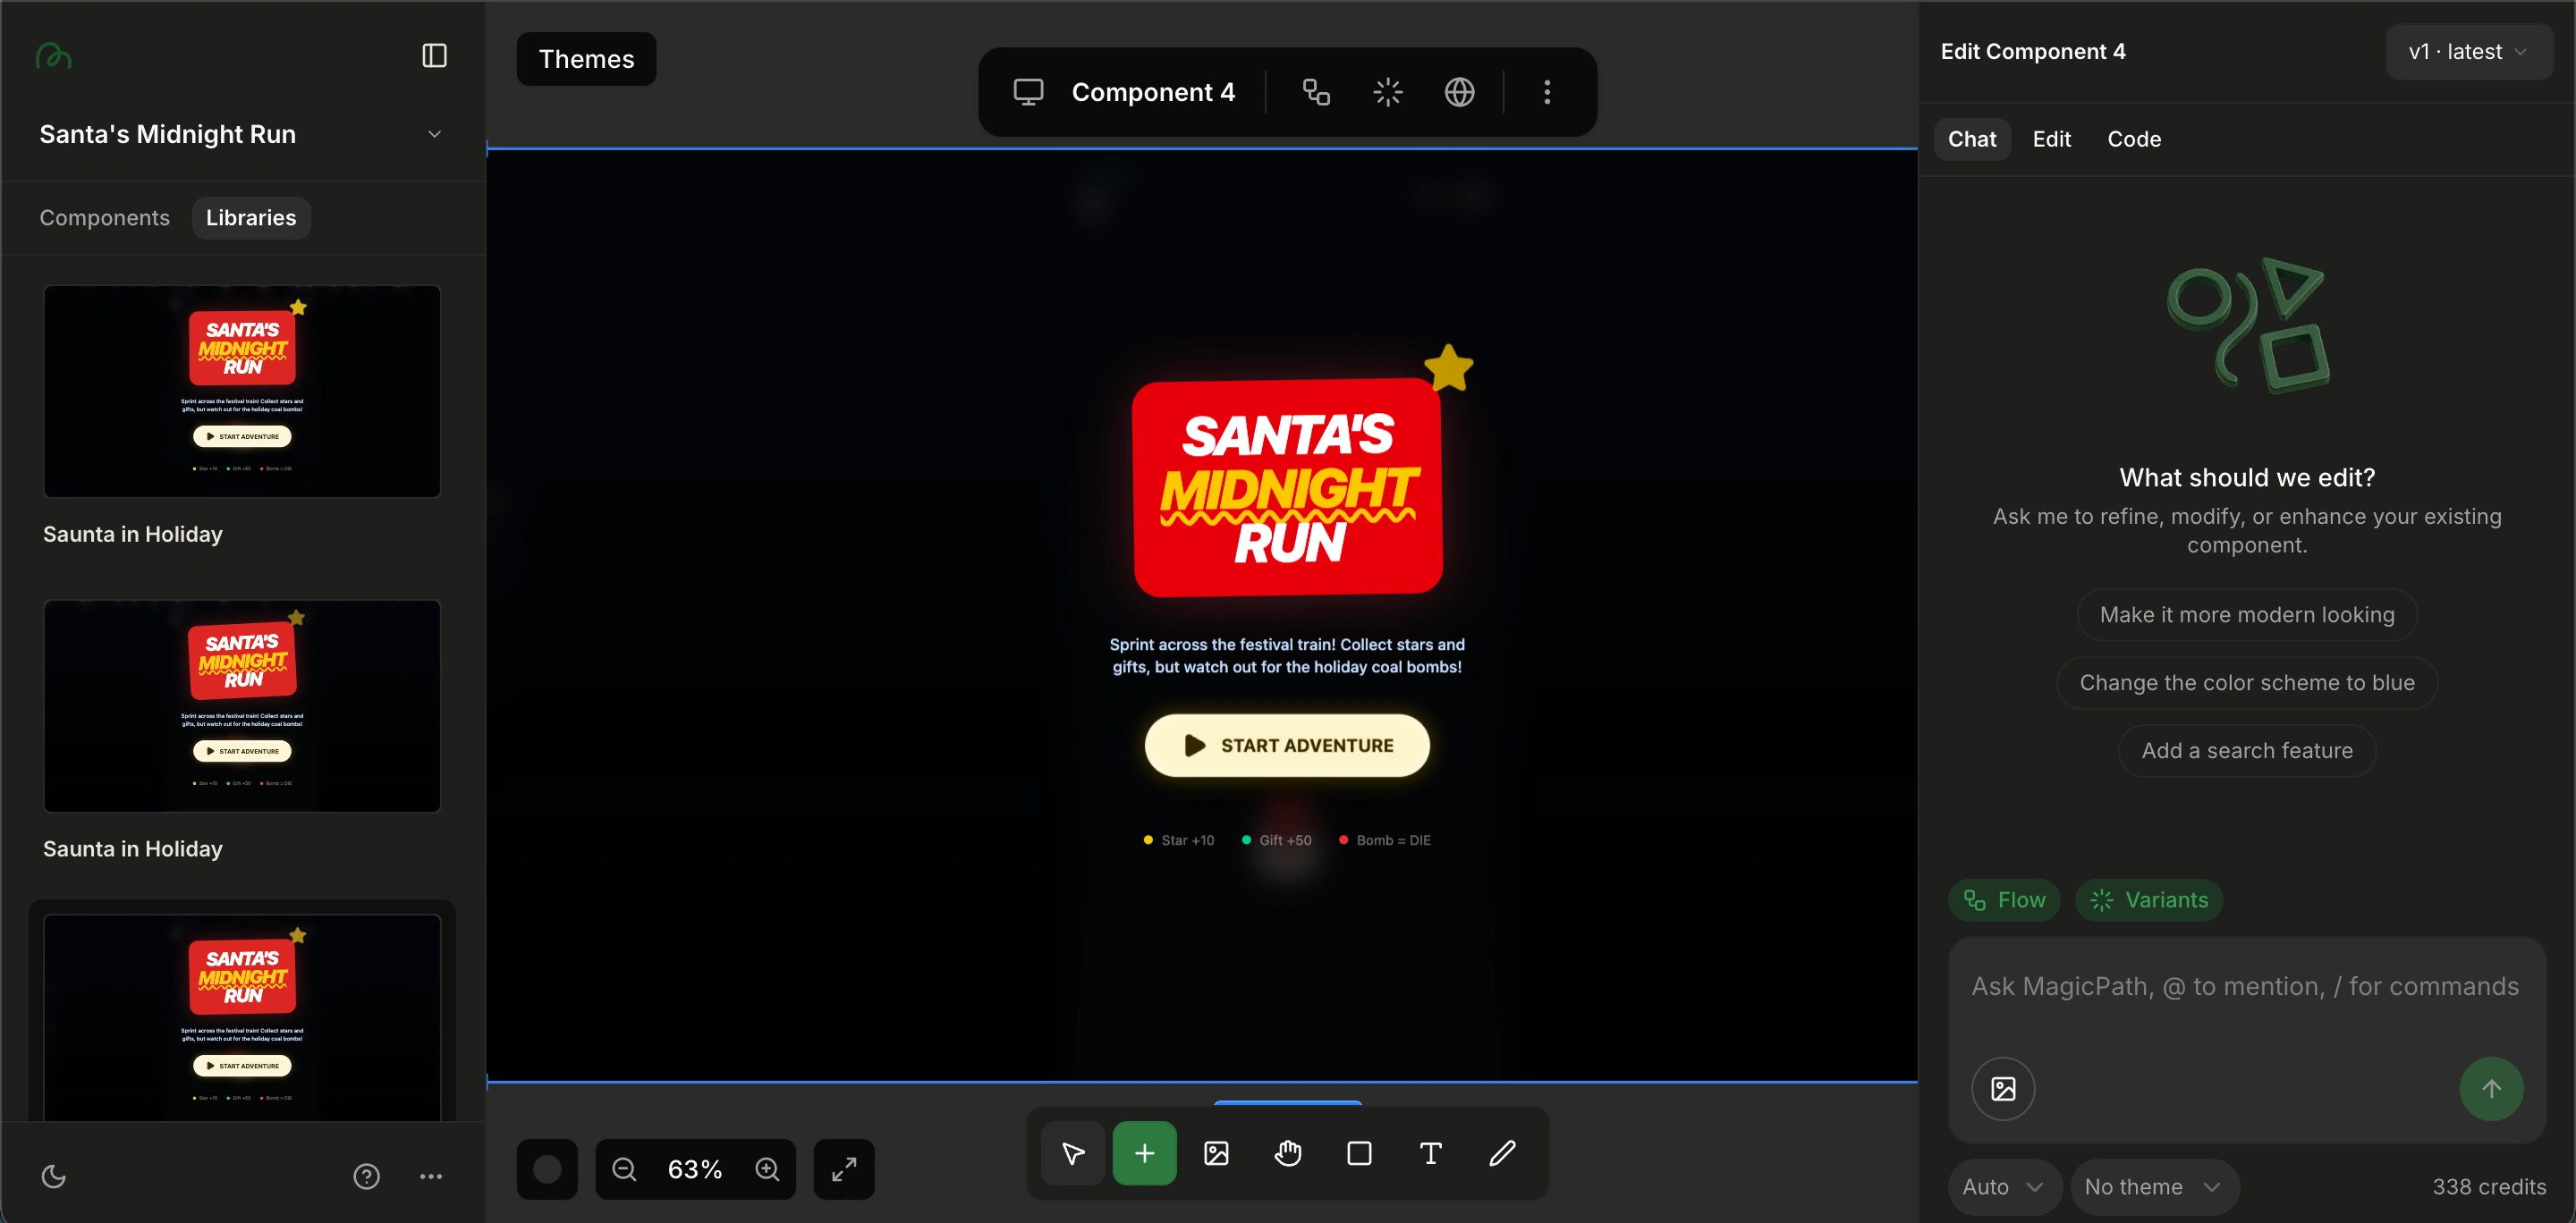Click the image attach icon in chat

click(x=2002, y=1088)
